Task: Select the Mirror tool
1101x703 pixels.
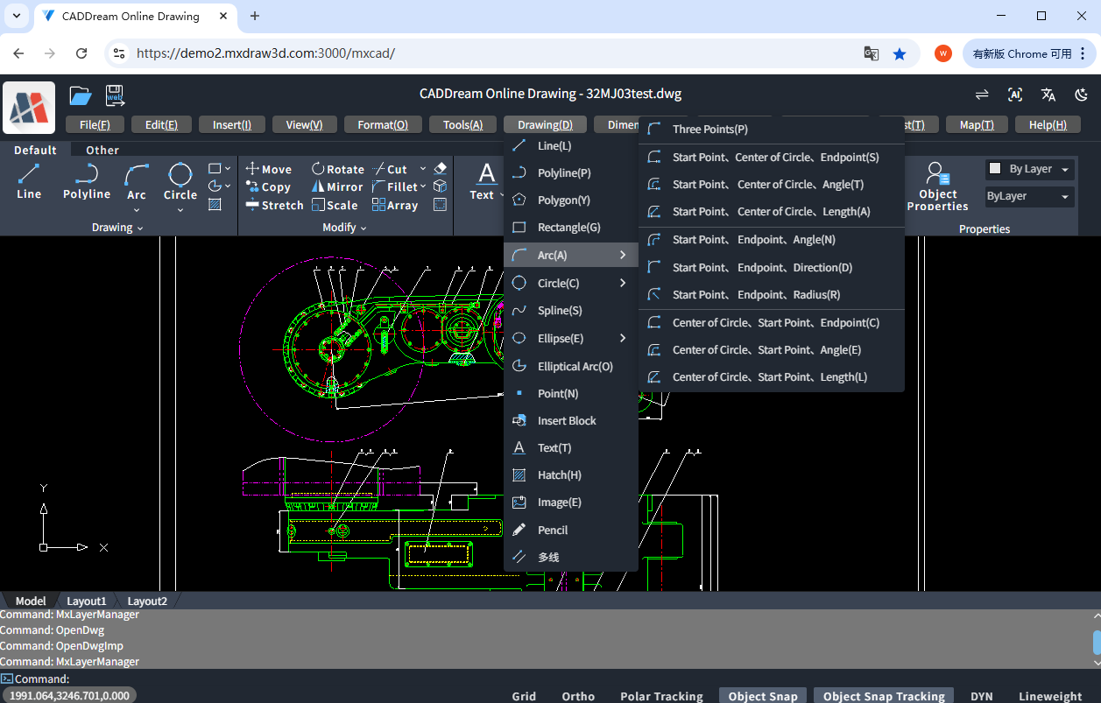Action: [x=337, y=187]
